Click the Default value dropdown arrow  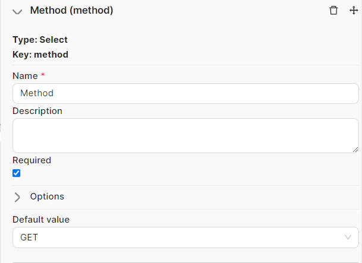pyautogui.click(x=348, y=237)
